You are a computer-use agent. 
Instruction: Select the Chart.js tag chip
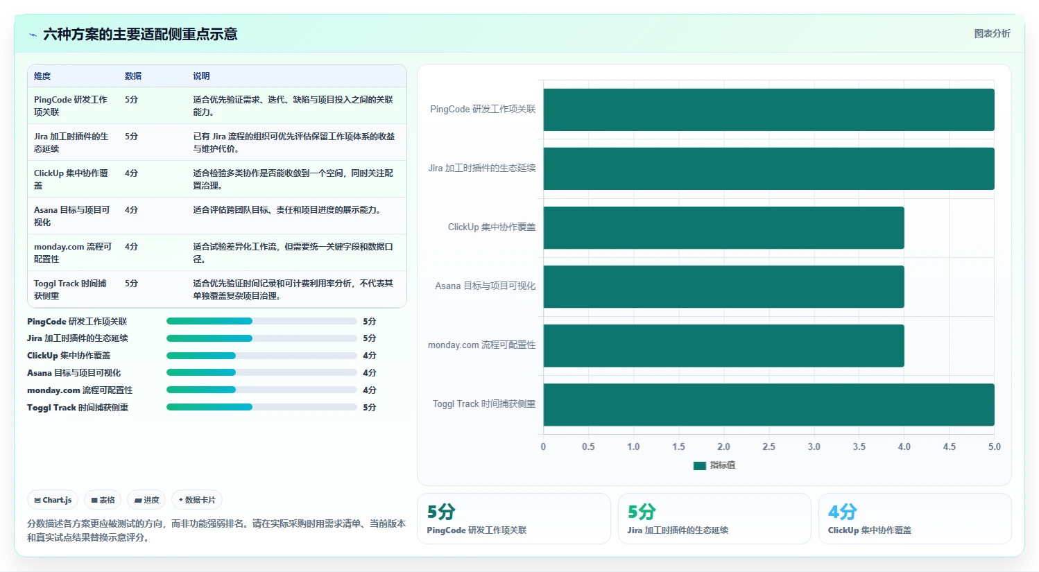[53, 500]
